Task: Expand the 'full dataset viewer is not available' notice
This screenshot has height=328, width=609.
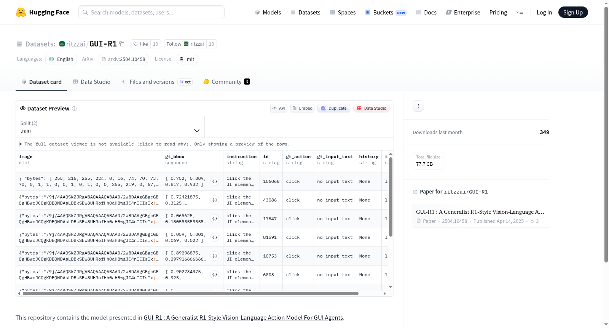Action: tap(155, 144)
